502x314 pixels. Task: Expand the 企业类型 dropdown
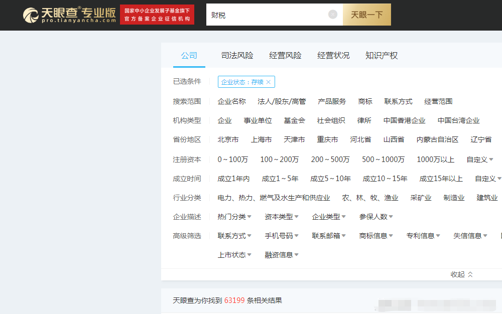point(329,217)
